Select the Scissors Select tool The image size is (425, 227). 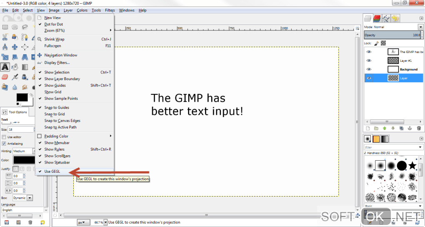click(5, 37)
